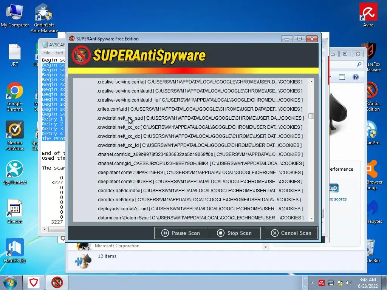Open My Computer desktop icon
The height and width of the screenshot is (290, 387).
click(x=15, y=15)
